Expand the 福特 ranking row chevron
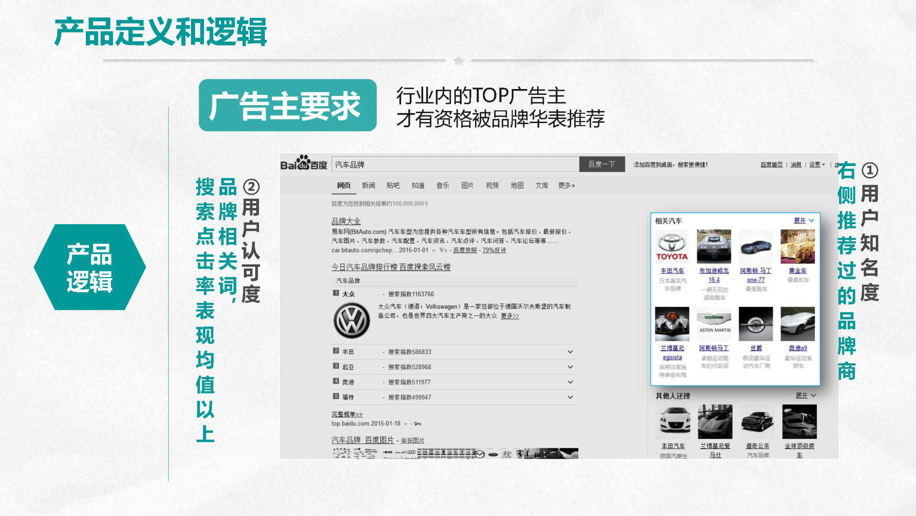 (570, 397)
